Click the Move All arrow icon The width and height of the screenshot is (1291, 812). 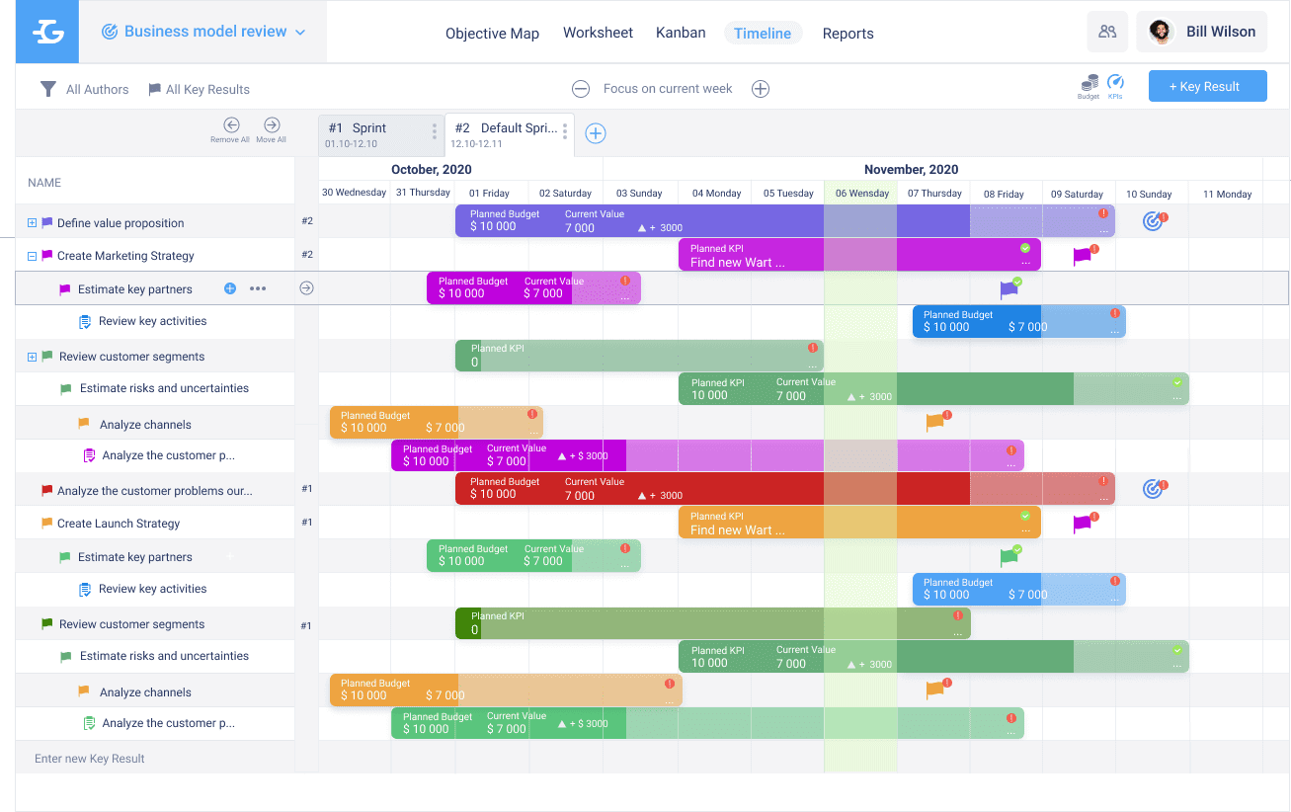tap(272, 125)
